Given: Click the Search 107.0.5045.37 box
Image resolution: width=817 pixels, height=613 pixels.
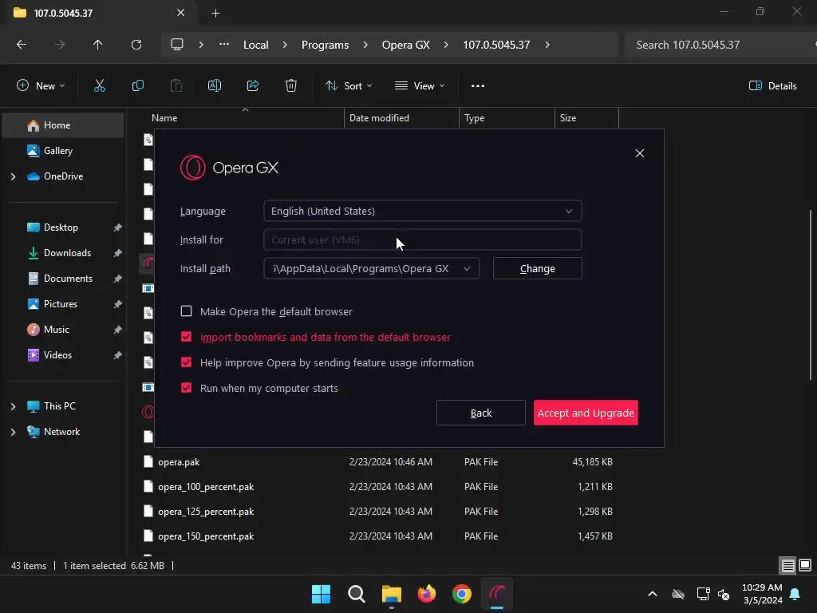Looking at the screenshot, I should [721, 45].
